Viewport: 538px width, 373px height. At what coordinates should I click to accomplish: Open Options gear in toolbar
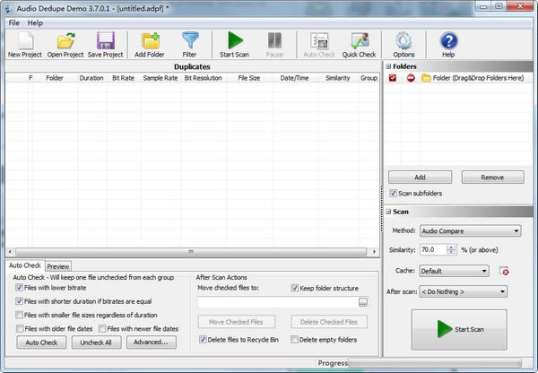pos(403,40)
